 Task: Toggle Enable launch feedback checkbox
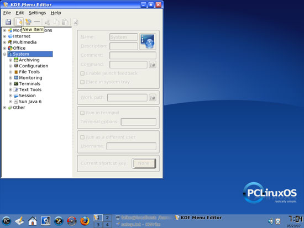coord(82,73)
